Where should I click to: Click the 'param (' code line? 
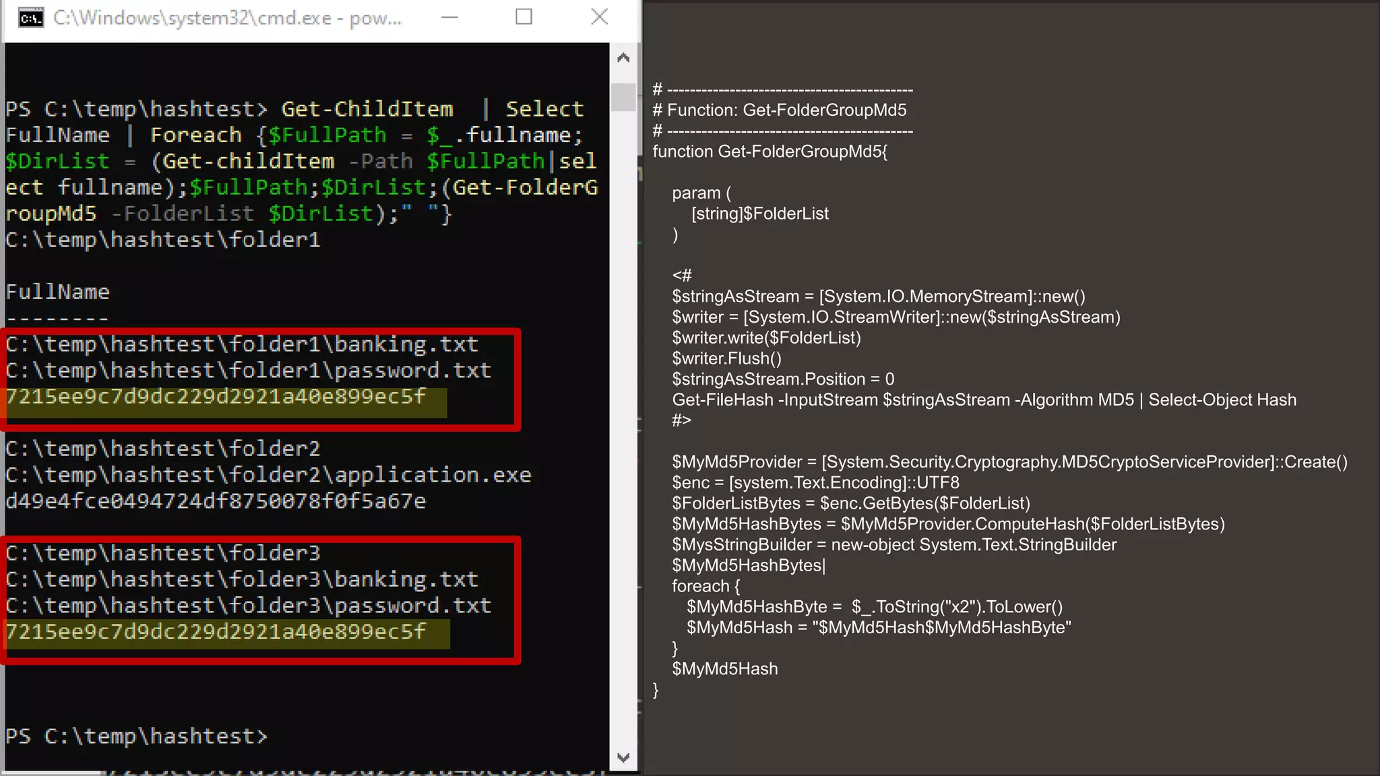tap(701, 193)
